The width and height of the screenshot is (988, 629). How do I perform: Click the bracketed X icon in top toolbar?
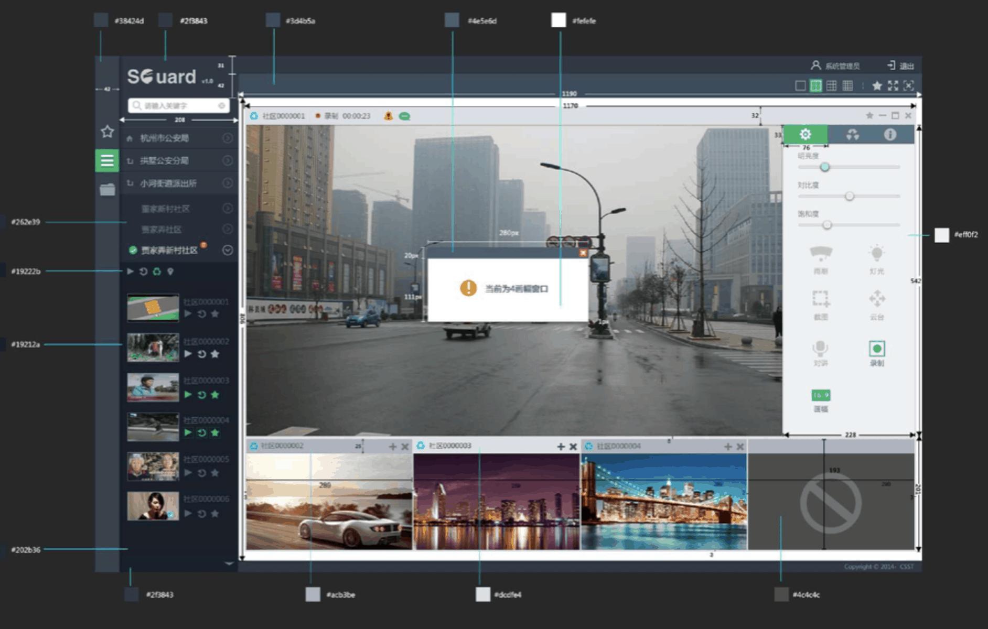pos(909,85)
